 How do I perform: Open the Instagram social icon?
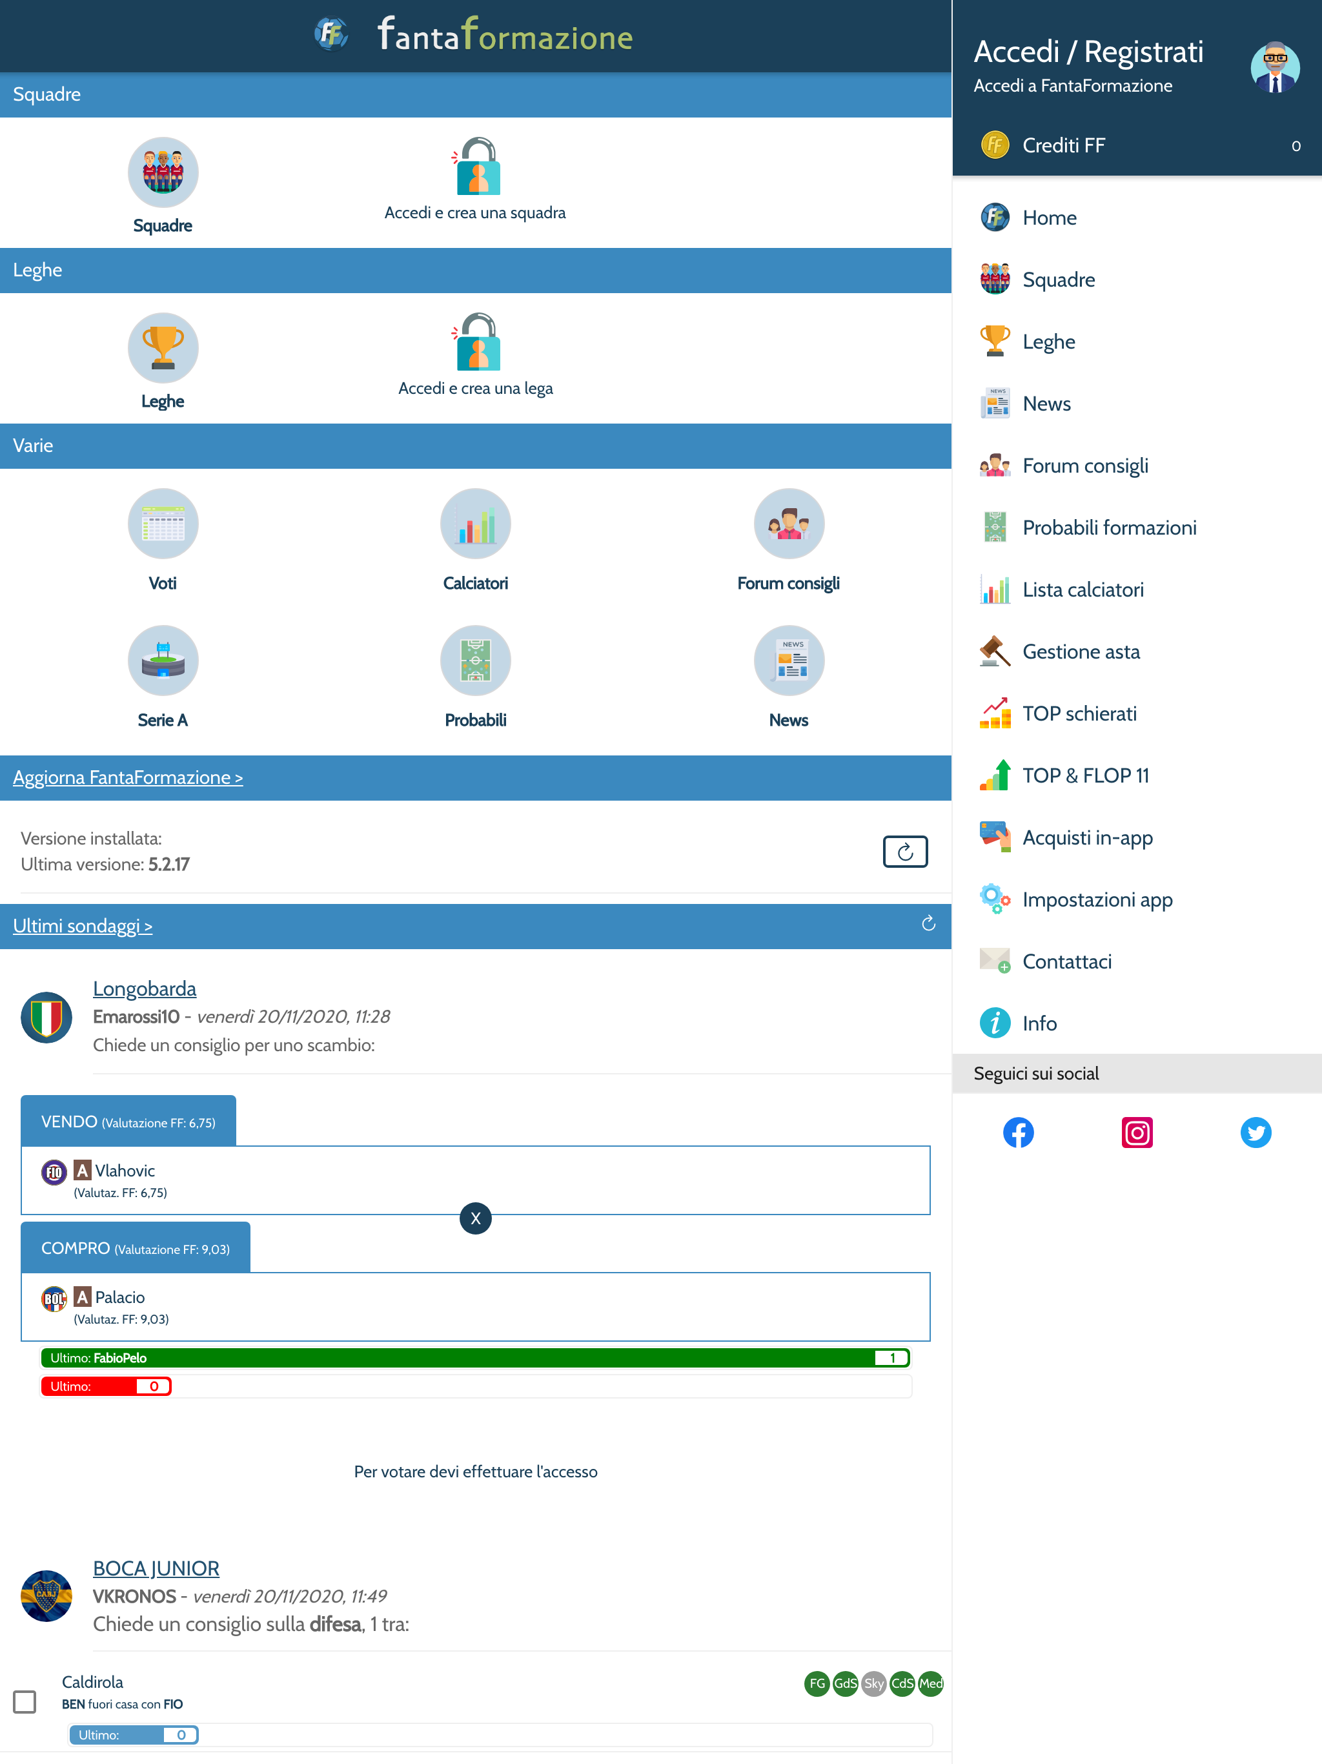click(1137, 1133)
